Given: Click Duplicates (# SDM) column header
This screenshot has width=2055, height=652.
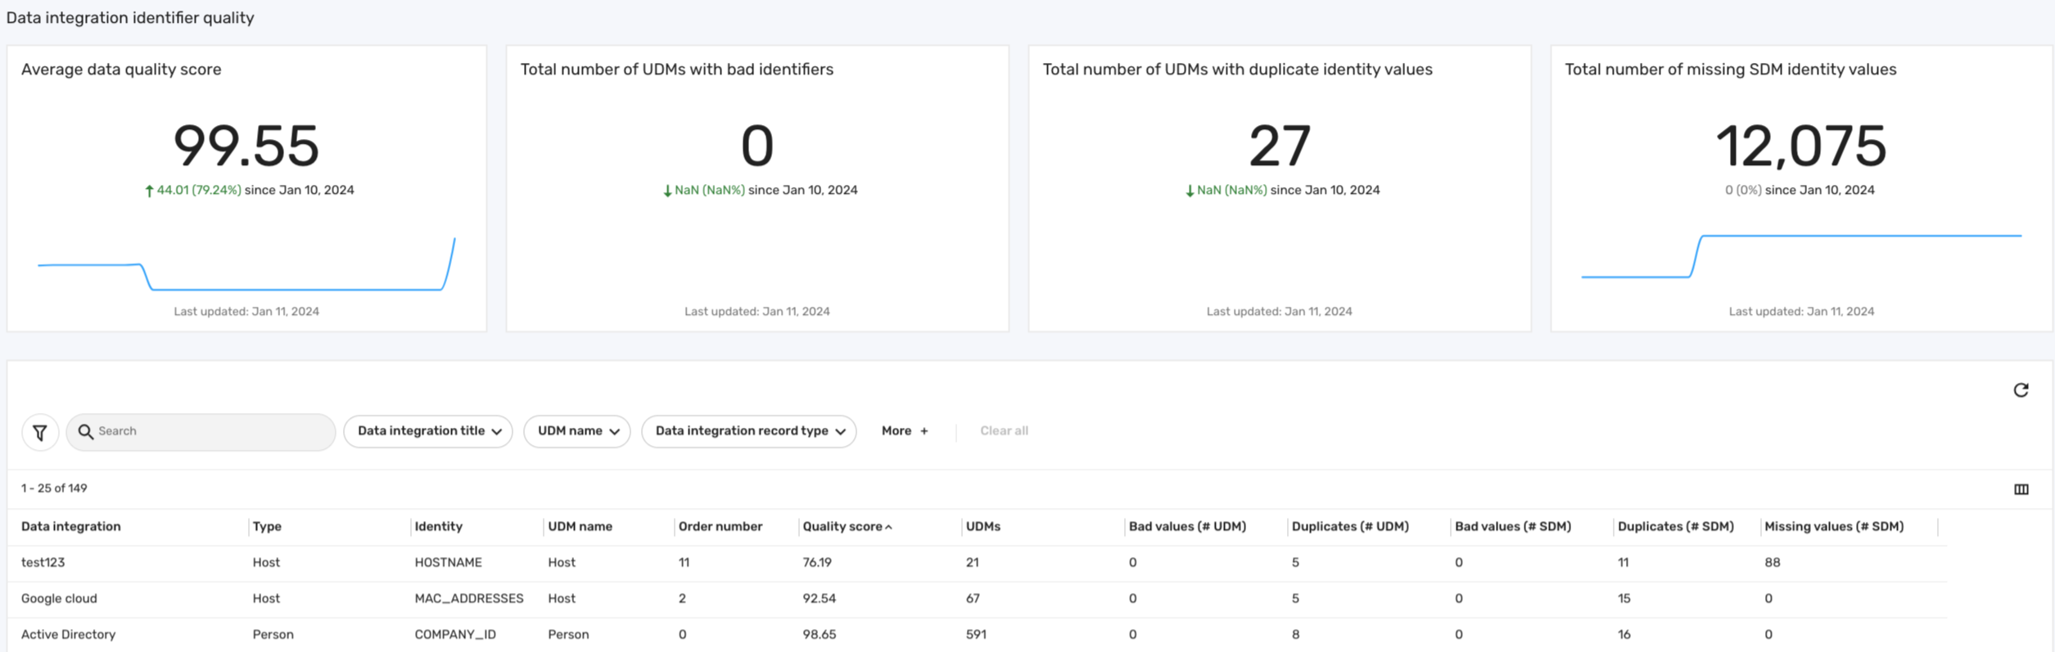Looking at the screenshot, I should (x=1675, y=527).
